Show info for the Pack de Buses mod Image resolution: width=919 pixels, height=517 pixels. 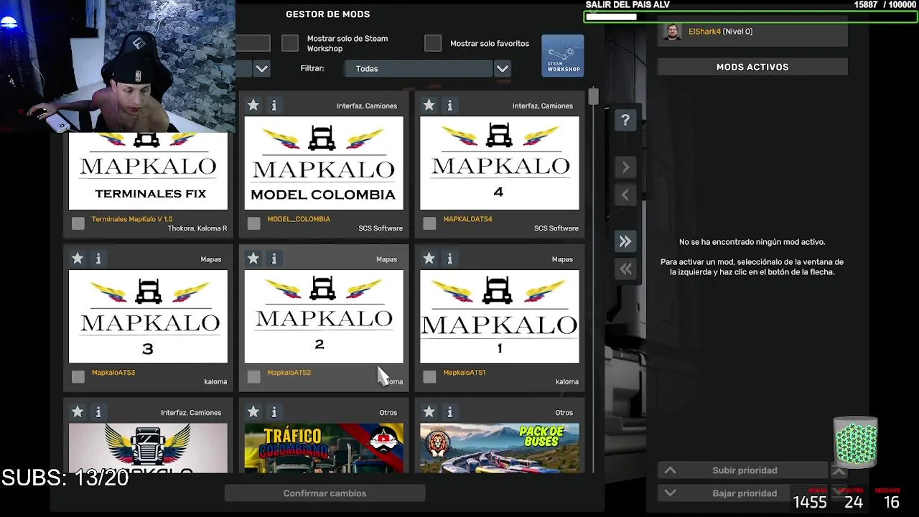449,412
